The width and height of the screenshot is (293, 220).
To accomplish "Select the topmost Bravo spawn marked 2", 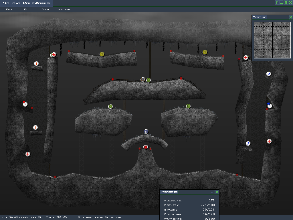I will (268, 74).
